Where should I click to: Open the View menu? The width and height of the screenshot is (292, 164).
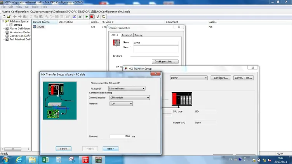[x=19, y=7]
